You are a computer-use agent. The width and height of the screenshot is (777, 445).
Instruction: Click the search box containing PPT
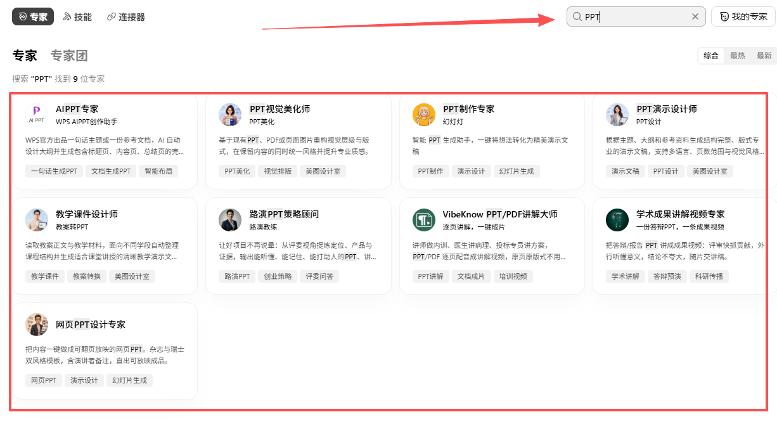pyautogui.click(x=636, y=16)
